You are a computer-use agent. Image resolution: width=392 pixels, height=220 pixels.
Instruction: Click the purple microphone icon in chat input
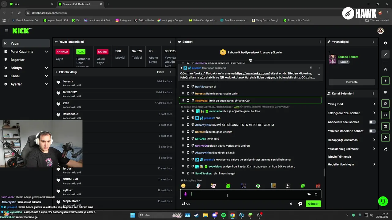[x=185, y=194]
